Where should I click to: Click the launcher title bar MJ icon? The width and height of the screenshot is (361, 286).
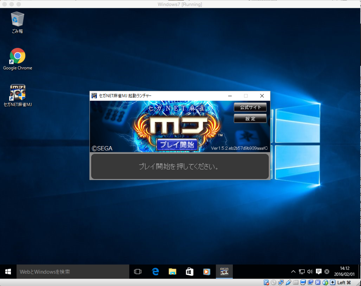pyautogui.click(x=94, y=96)
